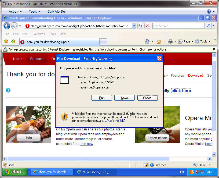
Task: Open the IE Edit menu
Action: pyautogui.click(x=16, y=34)
